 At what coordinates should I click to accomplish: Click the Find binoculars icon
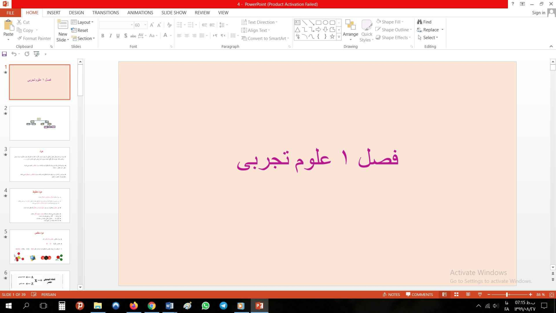(x=419, y=22)
